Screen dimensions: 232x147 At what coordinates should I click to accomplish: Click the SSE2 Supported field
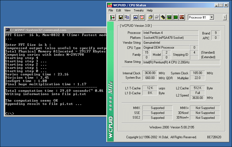point(157,118)
